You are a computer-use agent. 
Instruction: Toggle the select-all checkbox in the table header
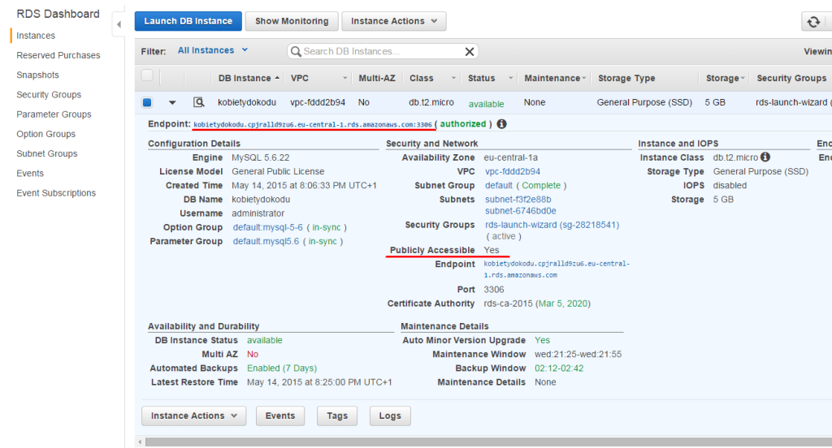tap(147, 75)
